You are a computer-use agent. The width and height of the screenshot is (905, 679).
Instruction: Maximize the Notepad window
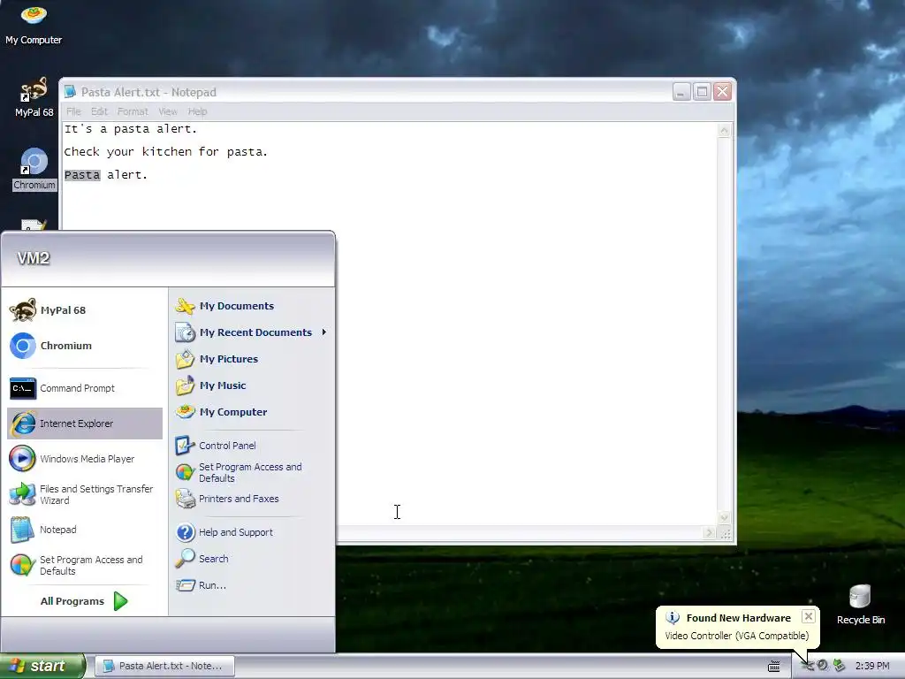(x=702, y=92)
